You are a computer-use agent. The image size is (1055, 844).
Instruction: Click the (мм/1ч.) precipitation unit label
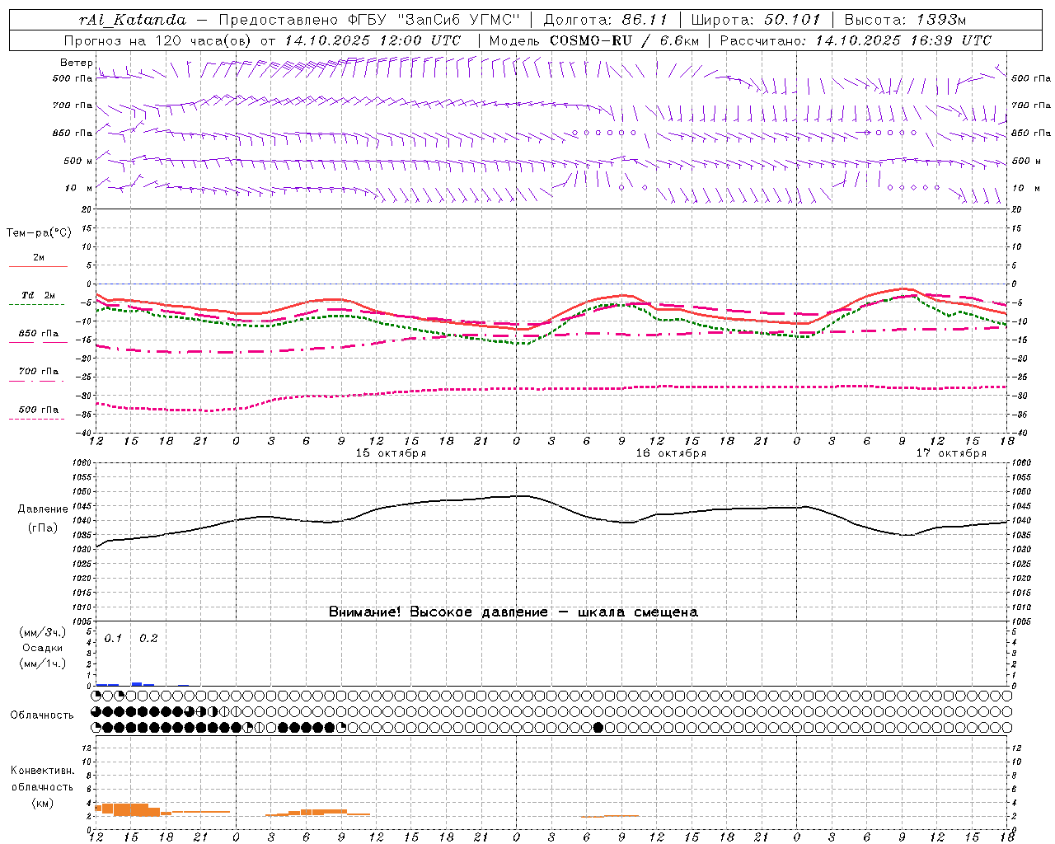pos(43,663)
